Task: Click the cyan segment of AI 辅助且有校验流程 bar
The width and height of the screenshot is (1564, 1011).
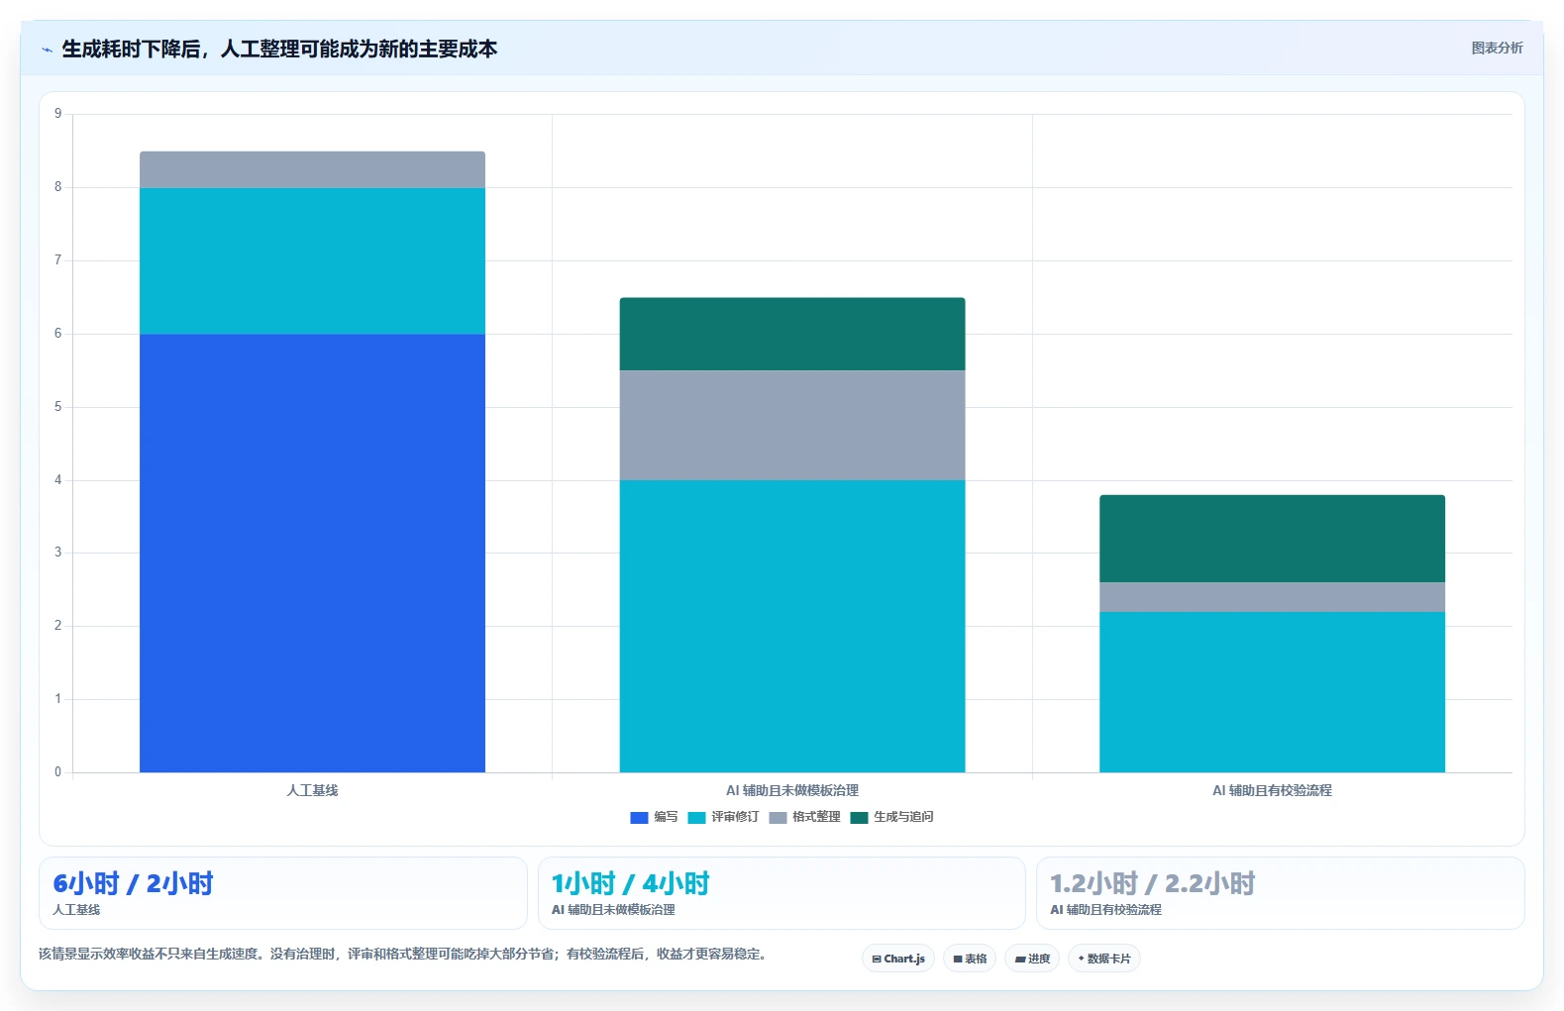Action: click(x=1272, y=692)
